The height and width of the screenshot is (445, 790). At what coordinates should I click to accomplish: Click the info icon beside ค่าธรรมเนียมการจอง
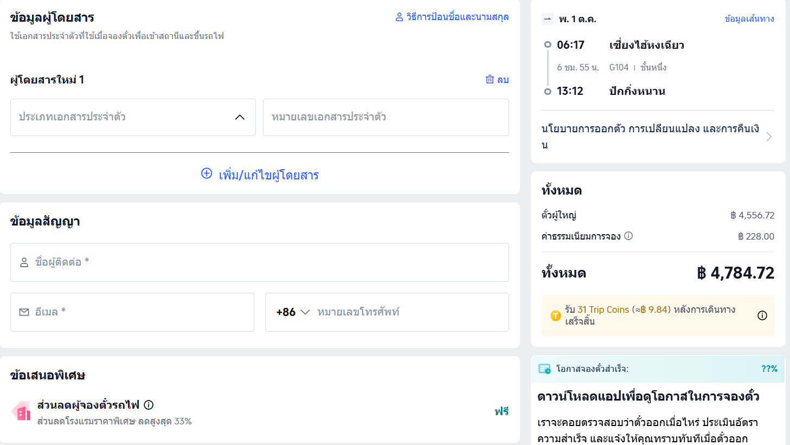[x=628, y=236]
